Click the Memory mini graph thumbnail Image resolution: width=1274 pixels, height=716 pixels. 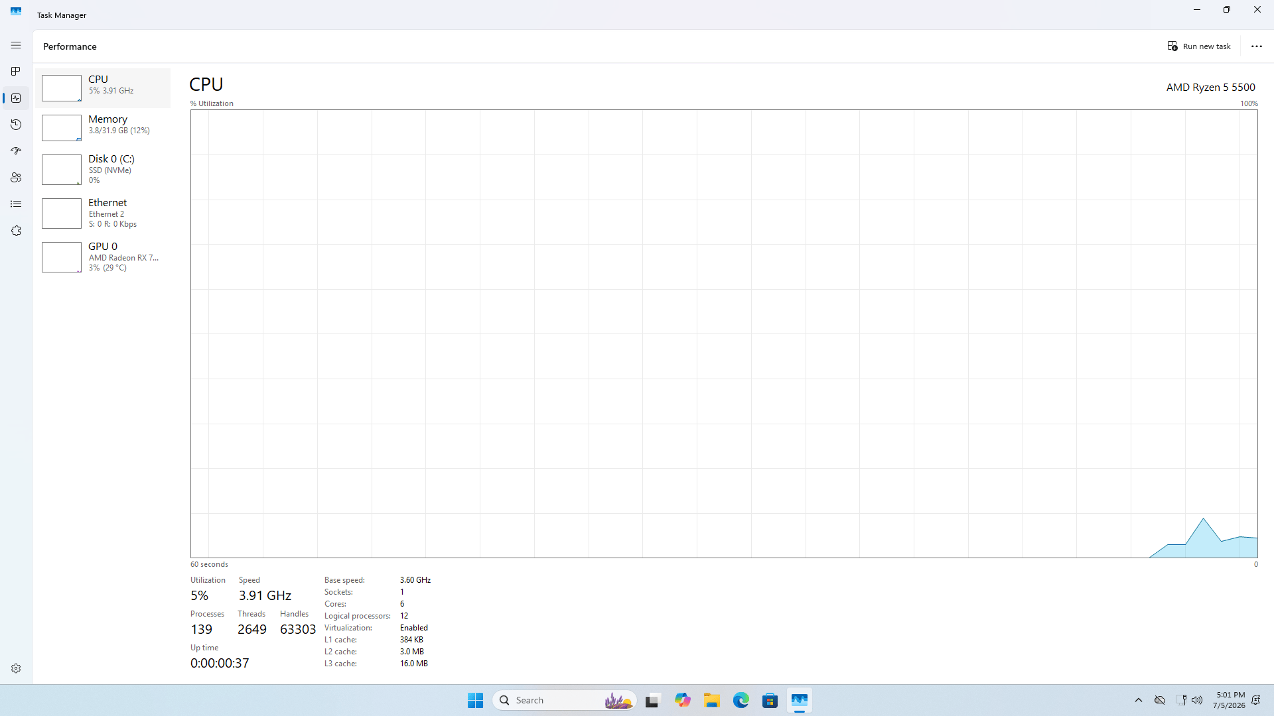[x=62, y=128]
